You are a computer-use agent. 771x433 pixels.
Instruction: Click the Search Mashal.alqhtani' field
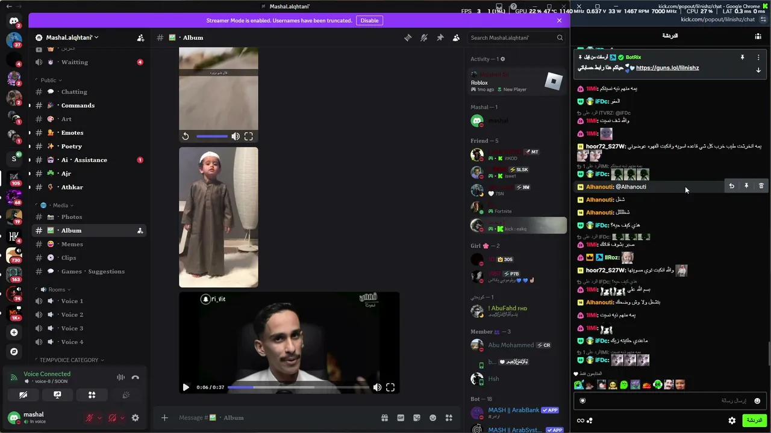516,37
